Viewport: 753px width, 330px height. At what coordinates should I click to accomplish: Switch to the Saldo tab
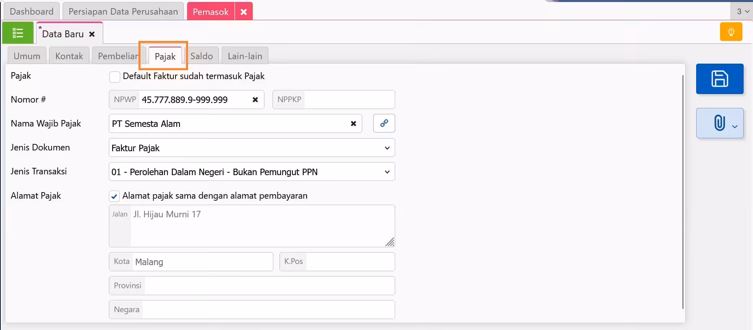pos(201,56)
